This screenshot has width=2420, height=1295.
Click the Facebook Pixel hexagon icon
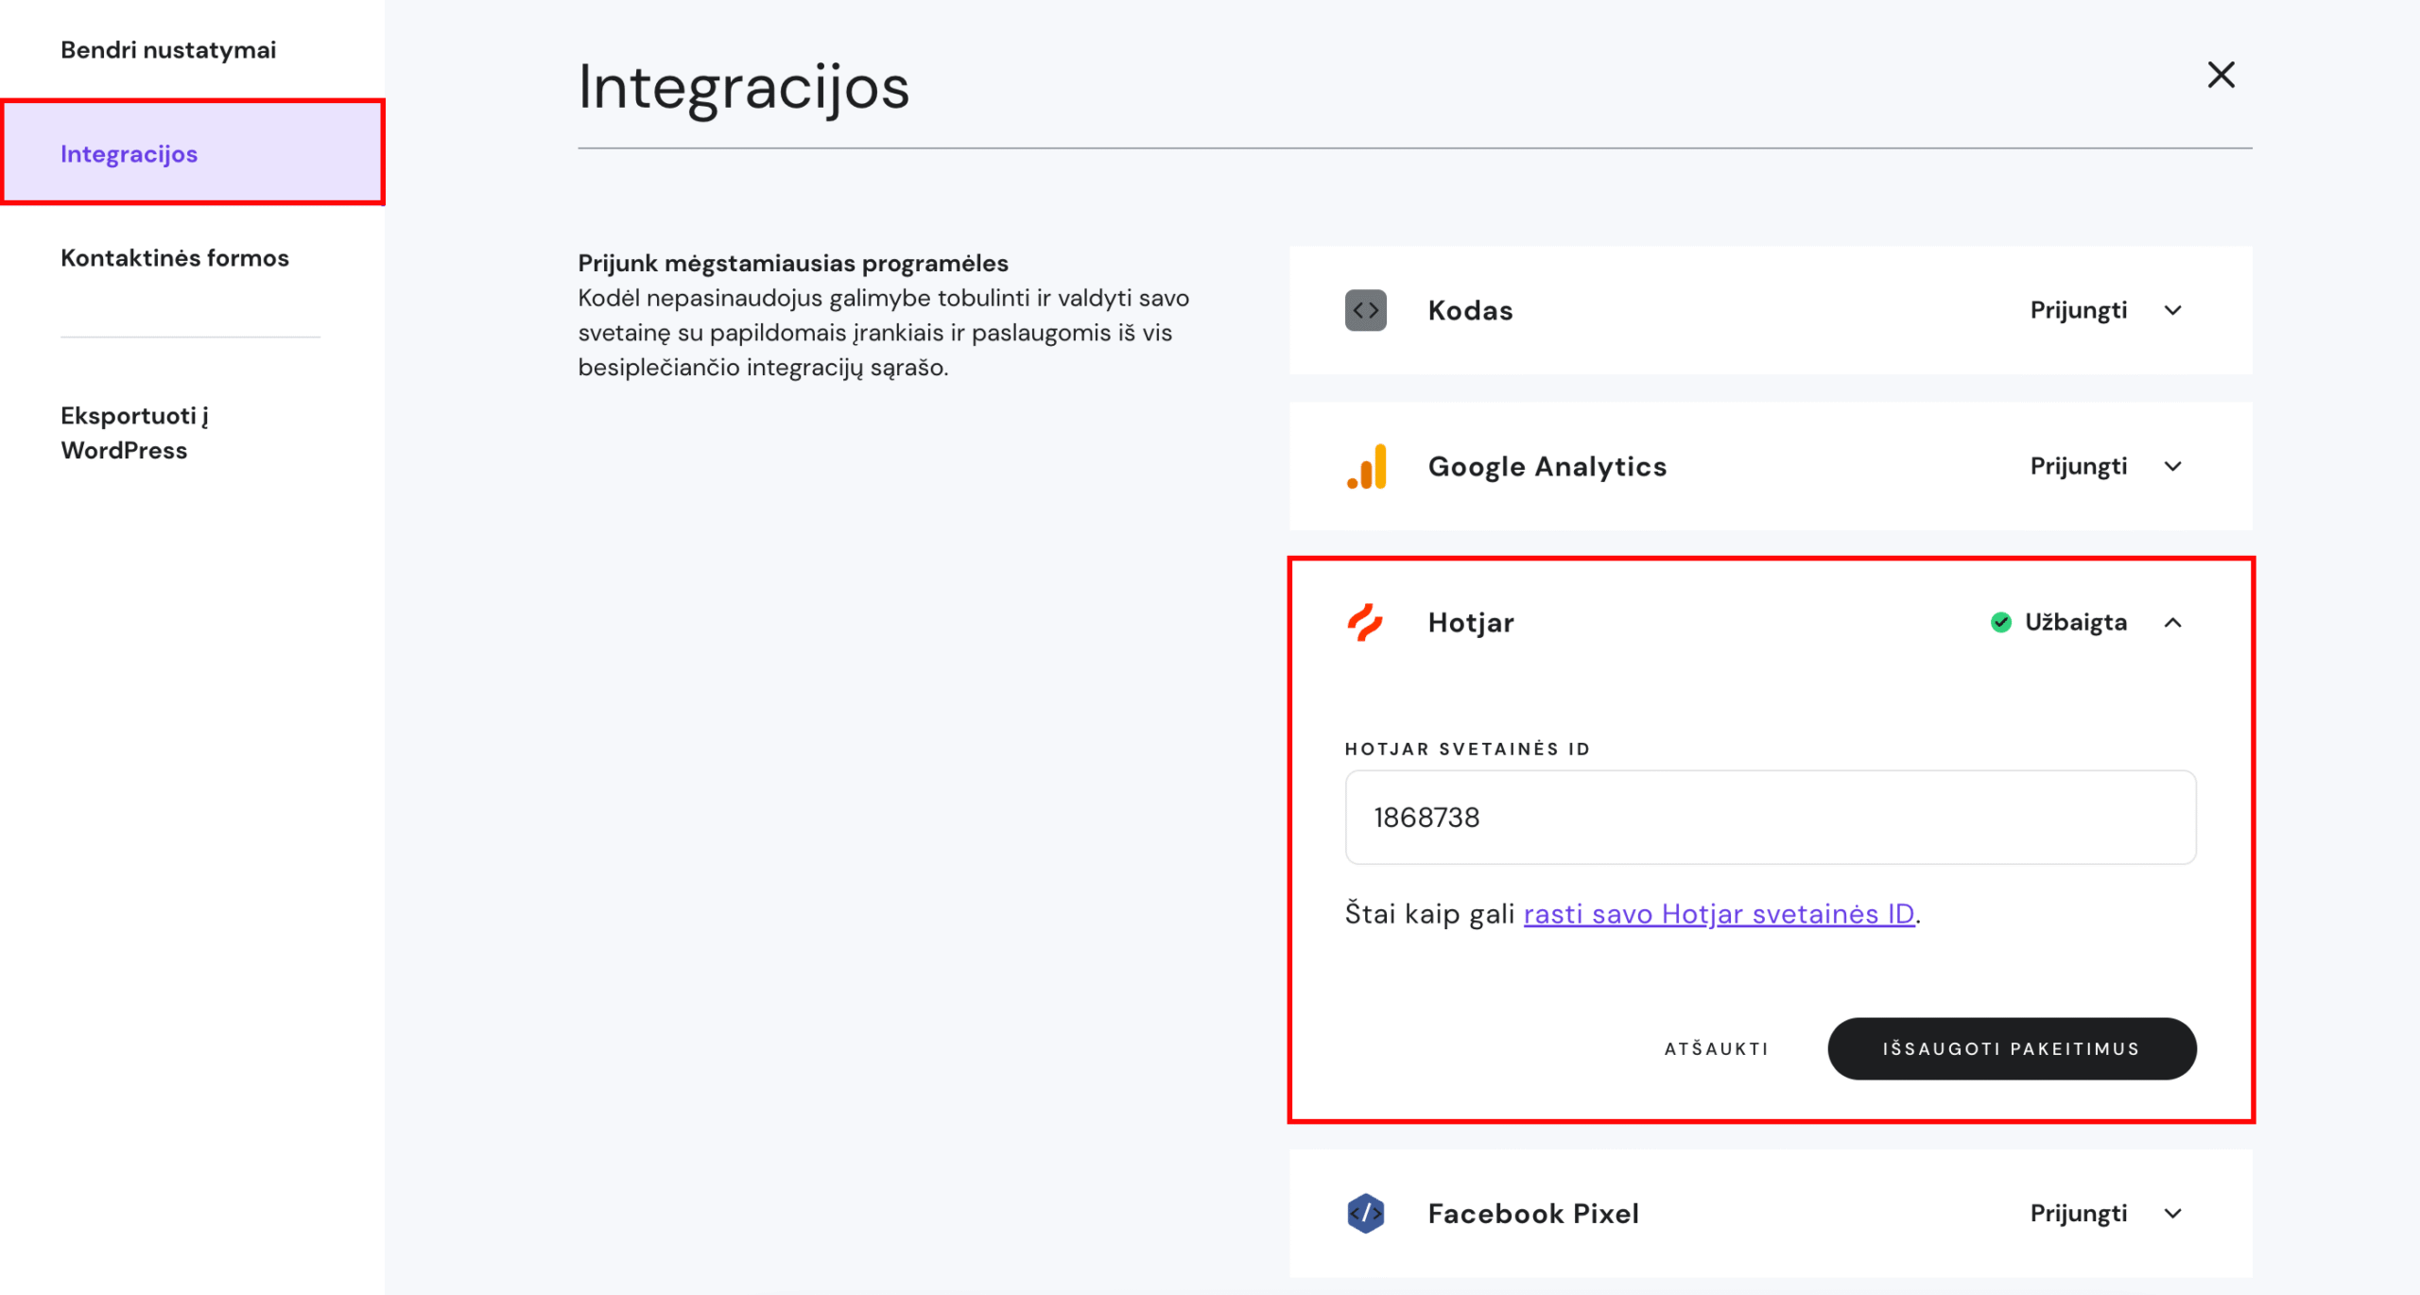(x=1365, y=1213)
